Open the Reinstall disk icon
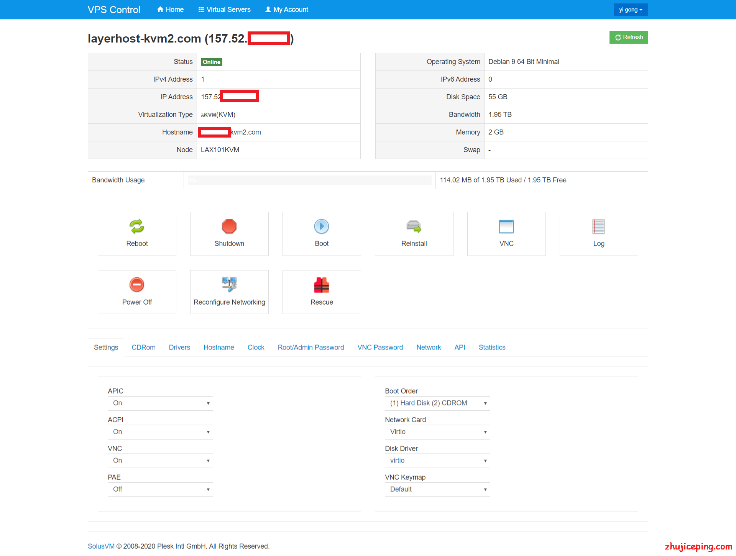This screenshot has height=556, width=736. point(414,226)
